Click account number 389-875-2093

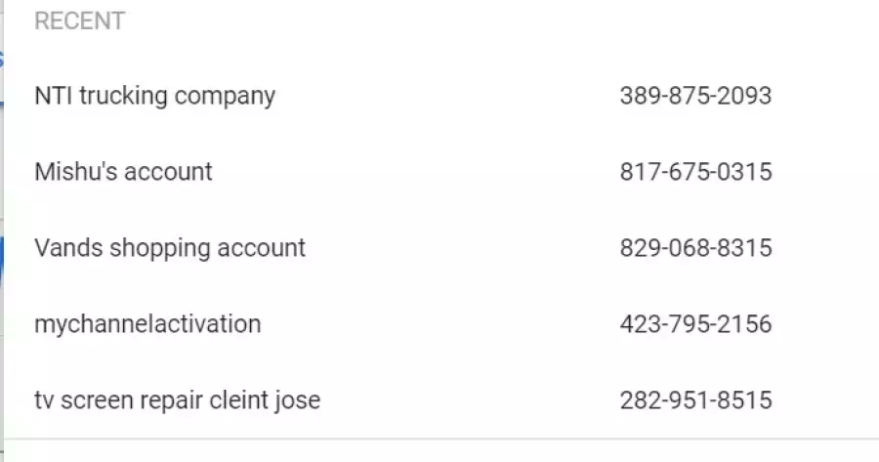click(695, 96)
